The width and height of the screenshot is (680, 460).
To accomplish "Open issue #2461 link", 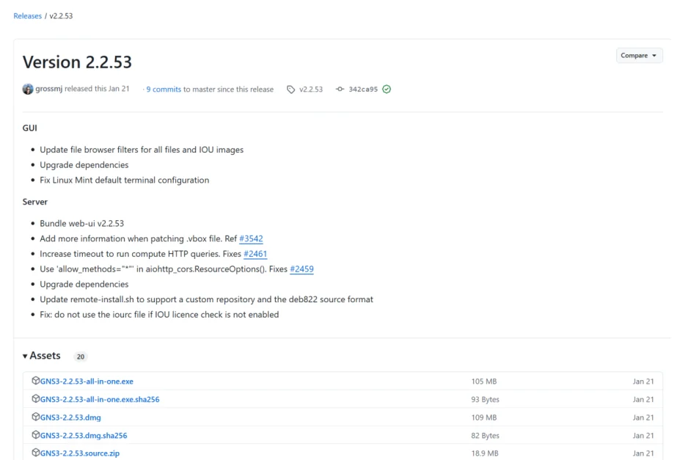I will [x=255, y=254].
